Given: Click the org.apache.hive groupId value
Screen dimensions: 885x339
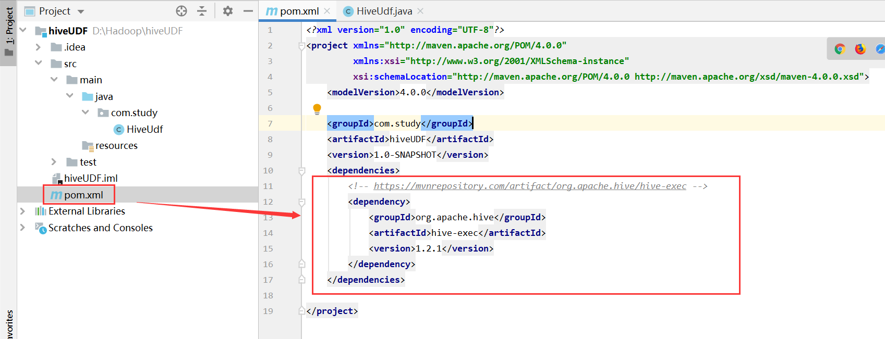Looking at the screenshot, I should [x=454, y=217].
